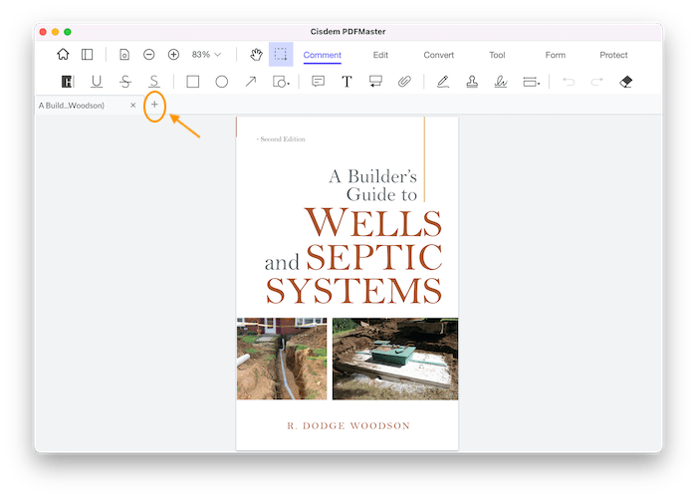Open the Convert tab
Screen dimensions: 697x498
coord(439,55)
